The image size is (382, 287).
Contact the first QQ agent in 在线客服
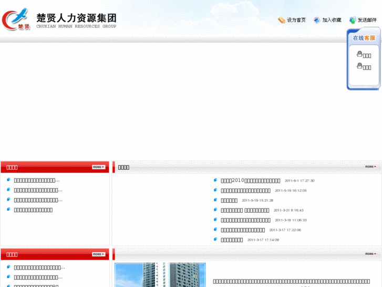[x=364, y=54]
